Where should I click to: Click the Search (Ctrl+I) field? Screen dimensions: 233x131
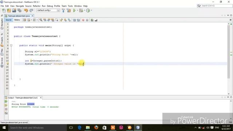pos(215,6)
